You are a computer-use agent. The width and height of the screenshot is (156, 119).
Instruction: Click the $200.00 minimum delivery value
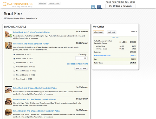click(x=133, y=56)
